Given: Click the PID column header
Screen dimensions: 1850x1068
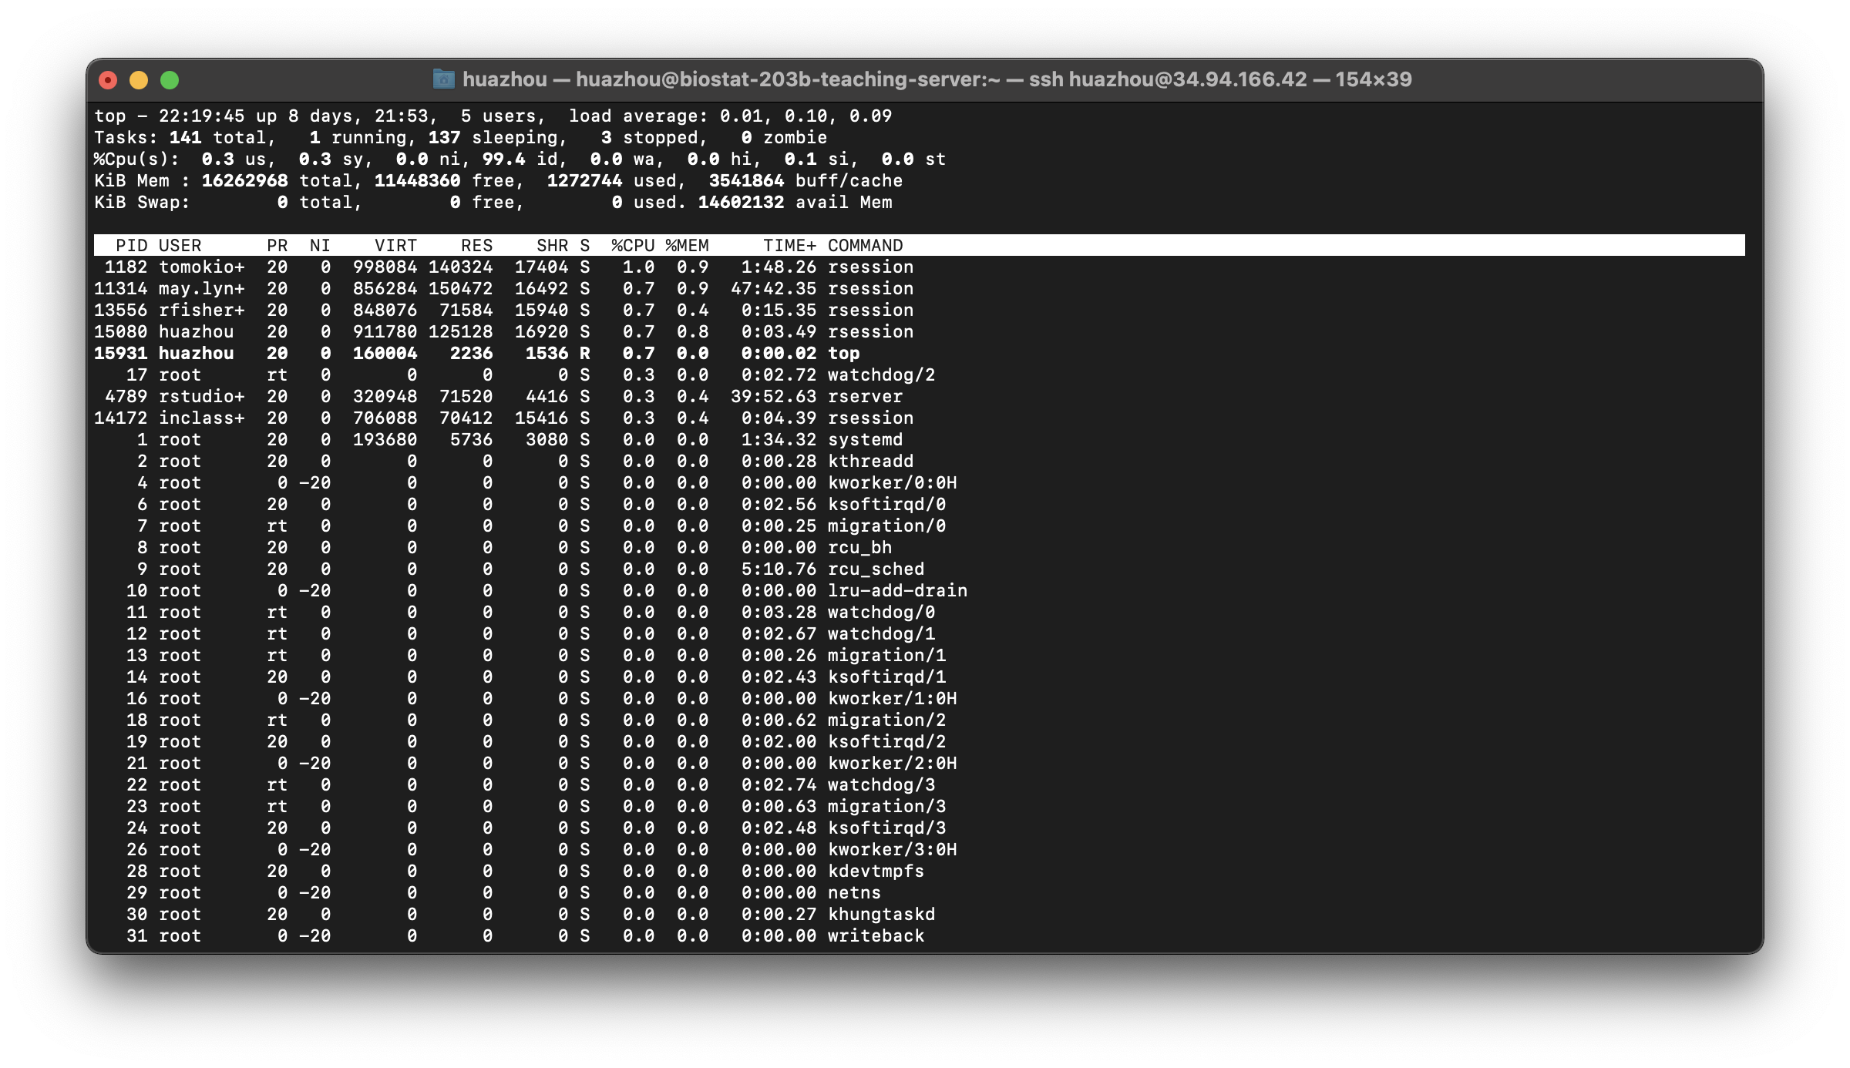Looking at the screenshot, I should tap(131, 246).
